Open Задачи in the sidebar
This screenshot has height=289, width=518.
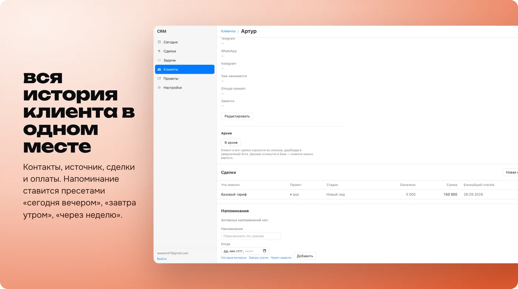(185, 60)
